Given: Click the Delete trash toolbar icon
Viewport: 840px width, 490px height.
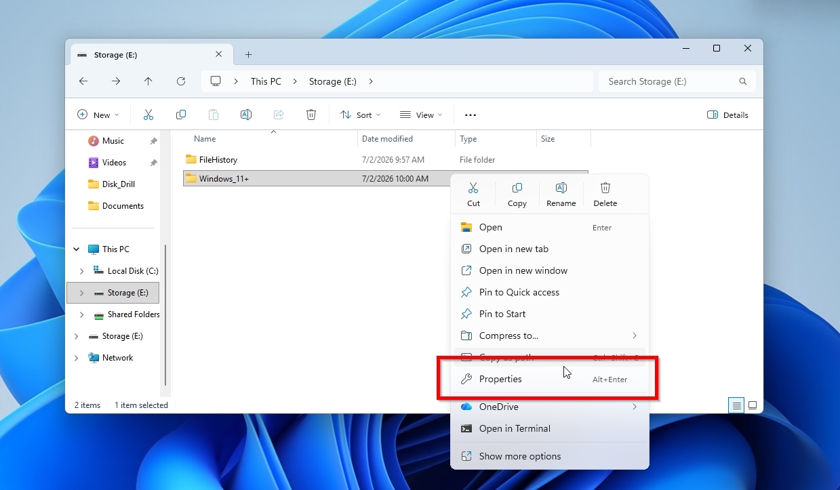Looking at the screenshot, I should point(311,115).
